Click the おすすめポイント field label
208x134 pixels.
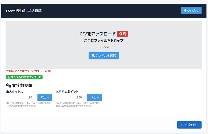pos(67,92)
